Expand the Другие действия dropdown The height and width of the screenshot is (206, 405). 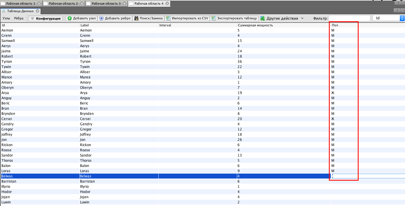(x=282, y=18)
